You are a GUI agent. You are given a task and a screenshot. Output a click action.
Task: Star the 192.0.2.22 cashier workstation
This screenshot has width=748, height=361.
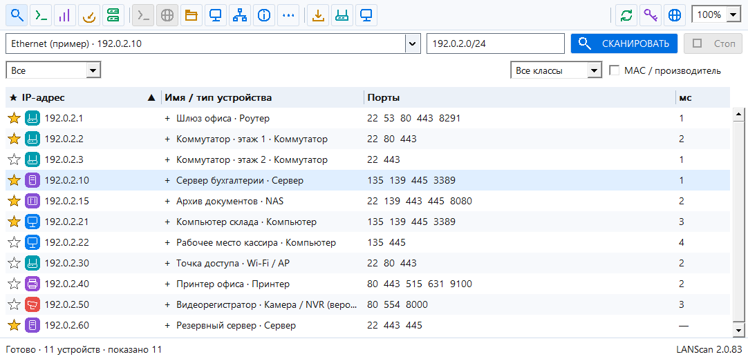(15, 242)
